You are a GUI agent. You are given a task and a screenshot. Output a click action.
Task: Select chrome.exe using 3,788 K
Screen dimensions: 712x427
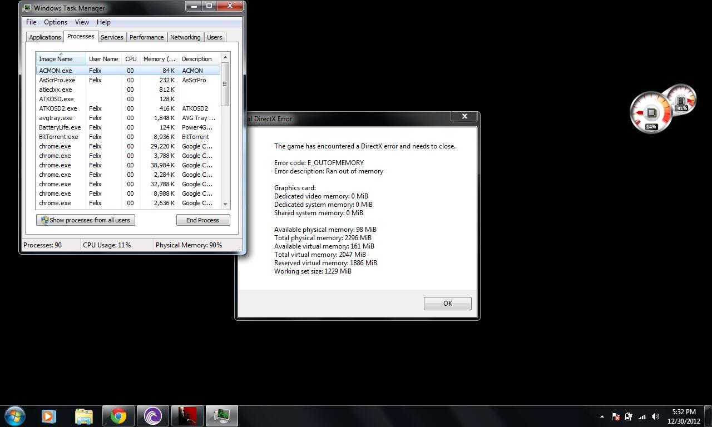(128, 156)
